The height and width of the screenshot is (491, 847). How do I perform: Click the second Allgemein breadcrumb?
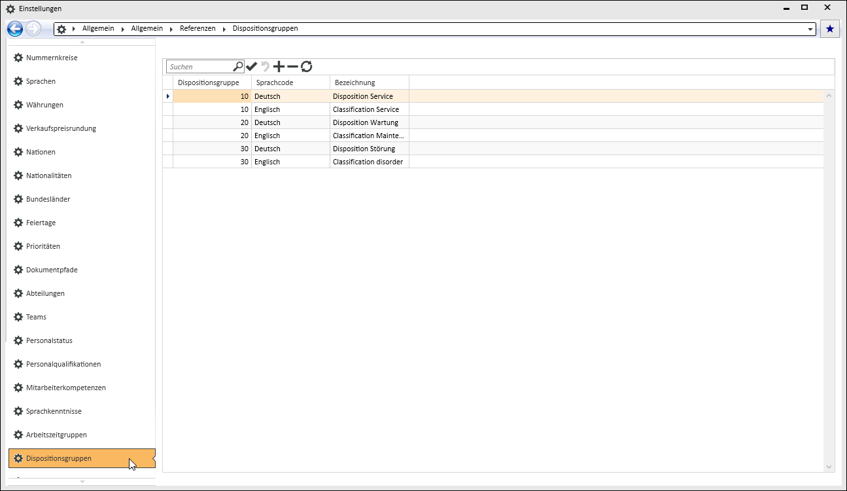click(x=147, y=29)
